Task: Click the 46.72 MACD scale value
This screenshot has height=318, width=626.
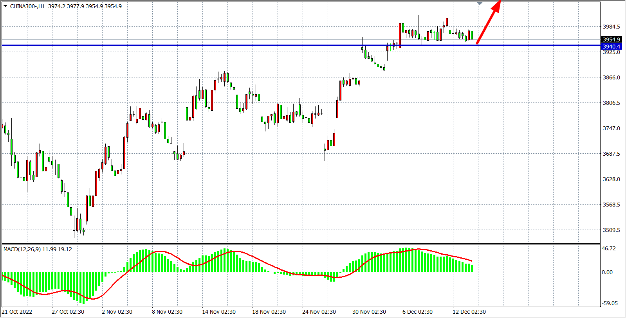Action: (x=609, y=248)
